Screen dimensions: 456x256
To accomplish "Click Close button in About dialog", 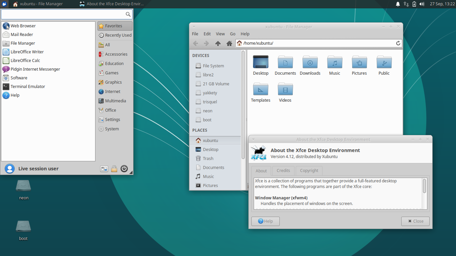I will click(x=415, y=221).
